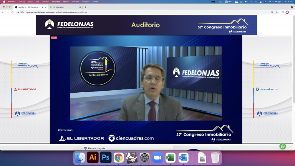Click Fedelonjas logo in left sidebar
This screenshot has width=295, height=166.
coord(25,113)
